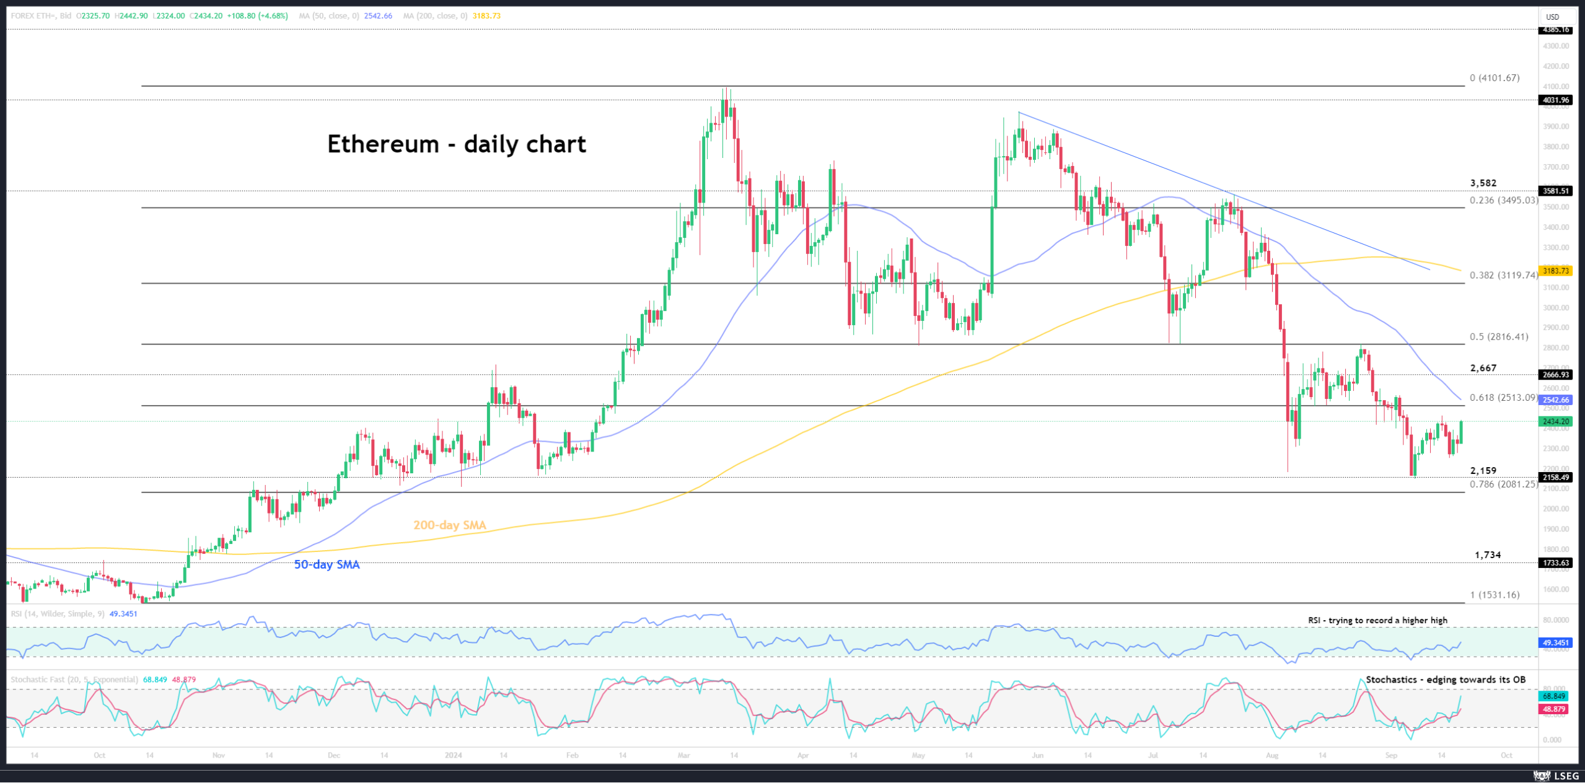Viewport: 1585px width, 783px height.
Task: Click the yellow 3183.73 price tag
Action: pyautogui.click(x=1555, y=271)
